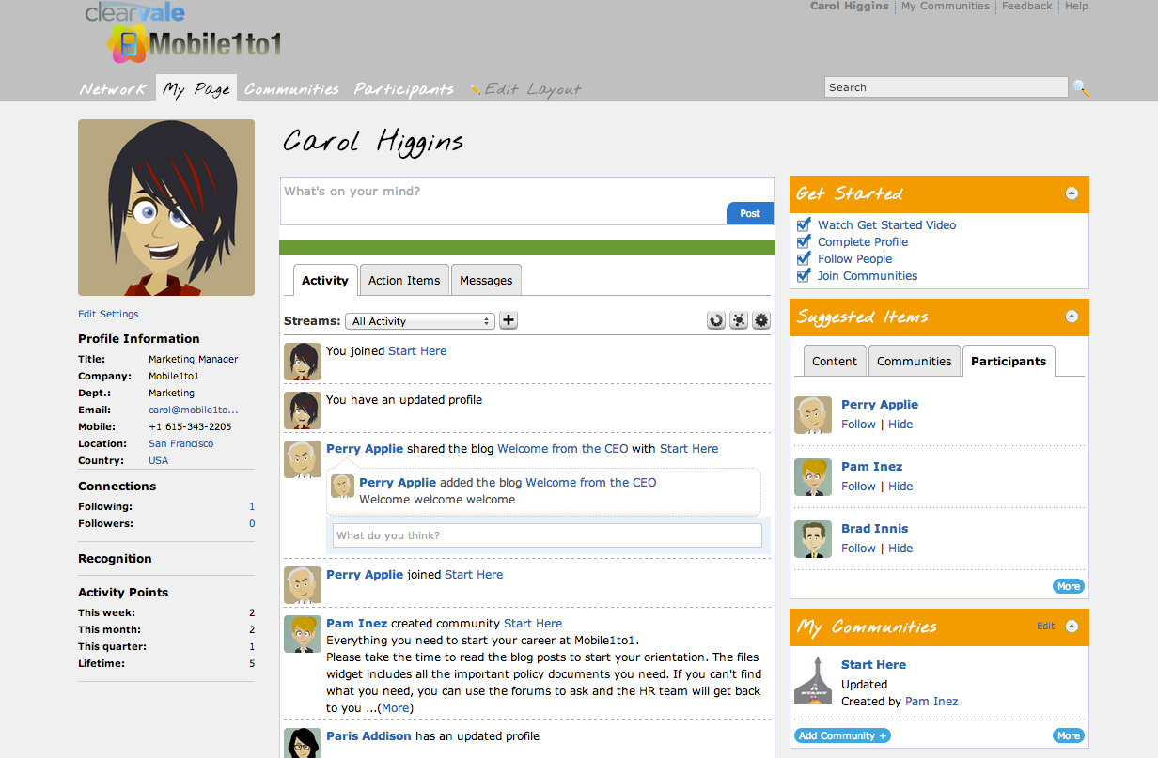Open Carol's email address link
Screen dimensions: 1158x758
pos(194,410)
